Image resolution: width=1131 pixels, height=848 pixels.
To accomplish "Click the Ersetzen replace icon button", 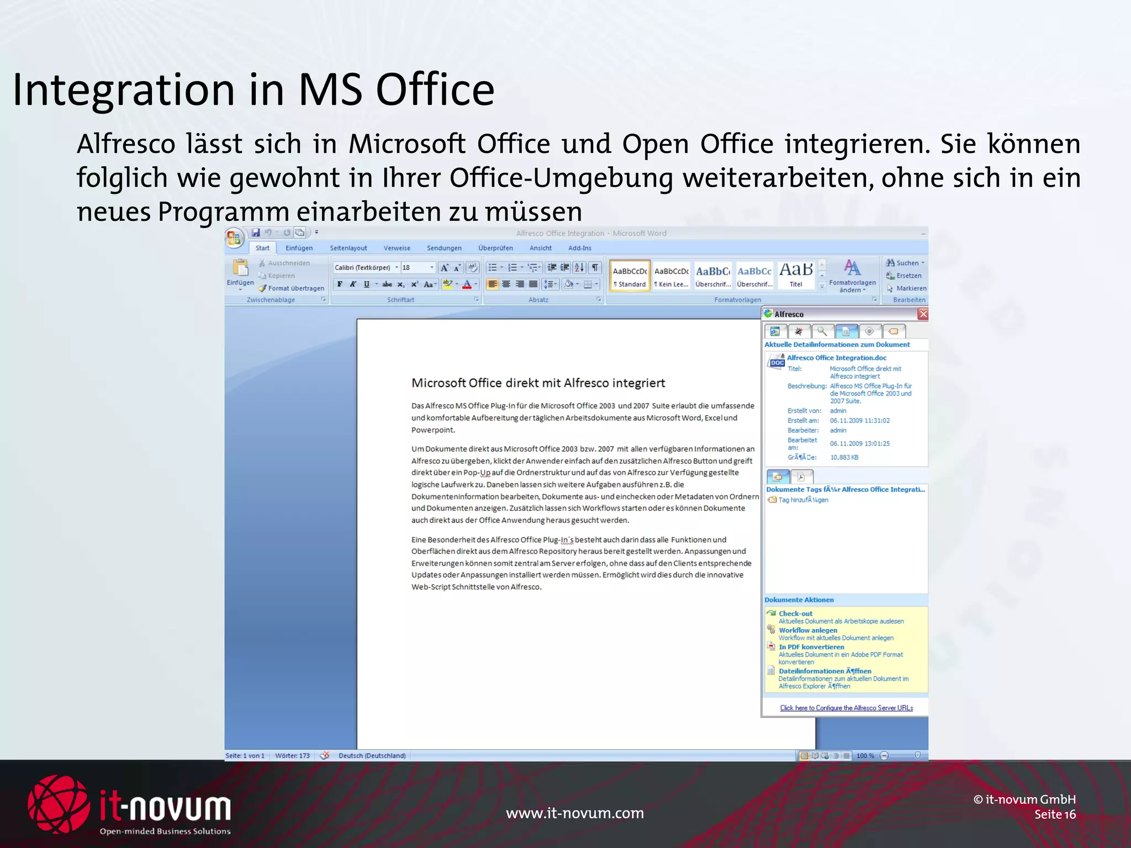I will [903, 275].
